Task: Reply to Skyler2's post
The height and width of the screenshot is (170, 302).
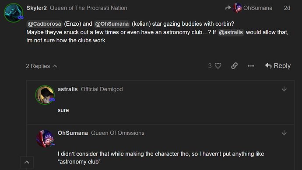Action: point(277,66)
